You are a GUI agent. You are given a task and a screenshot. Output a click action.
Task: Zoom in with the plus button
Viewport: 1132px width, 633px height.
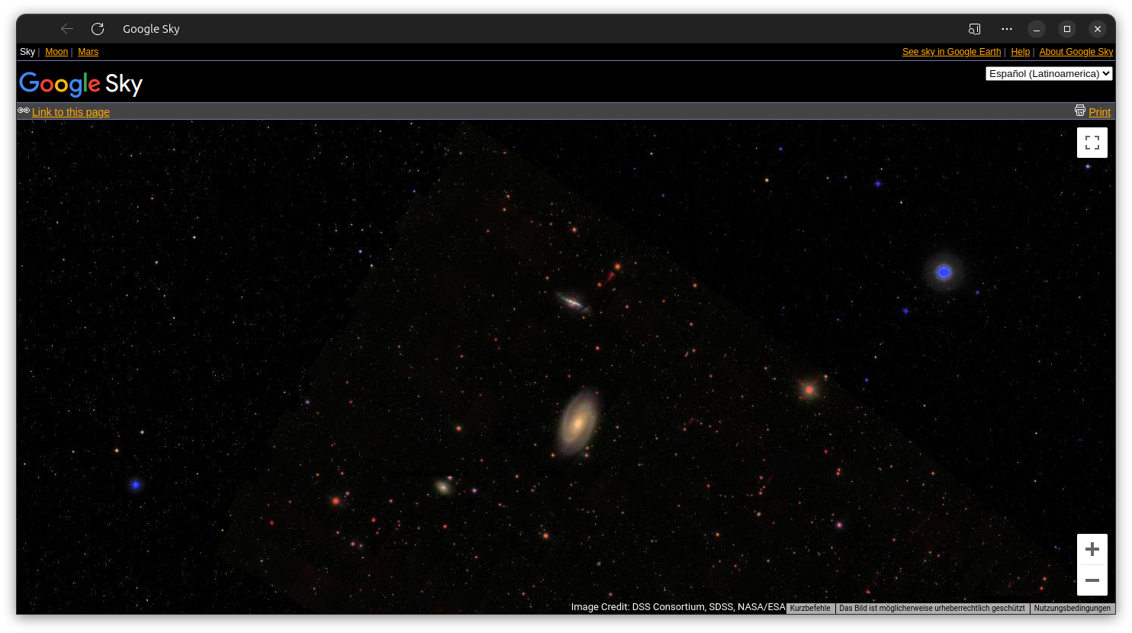1092,549
